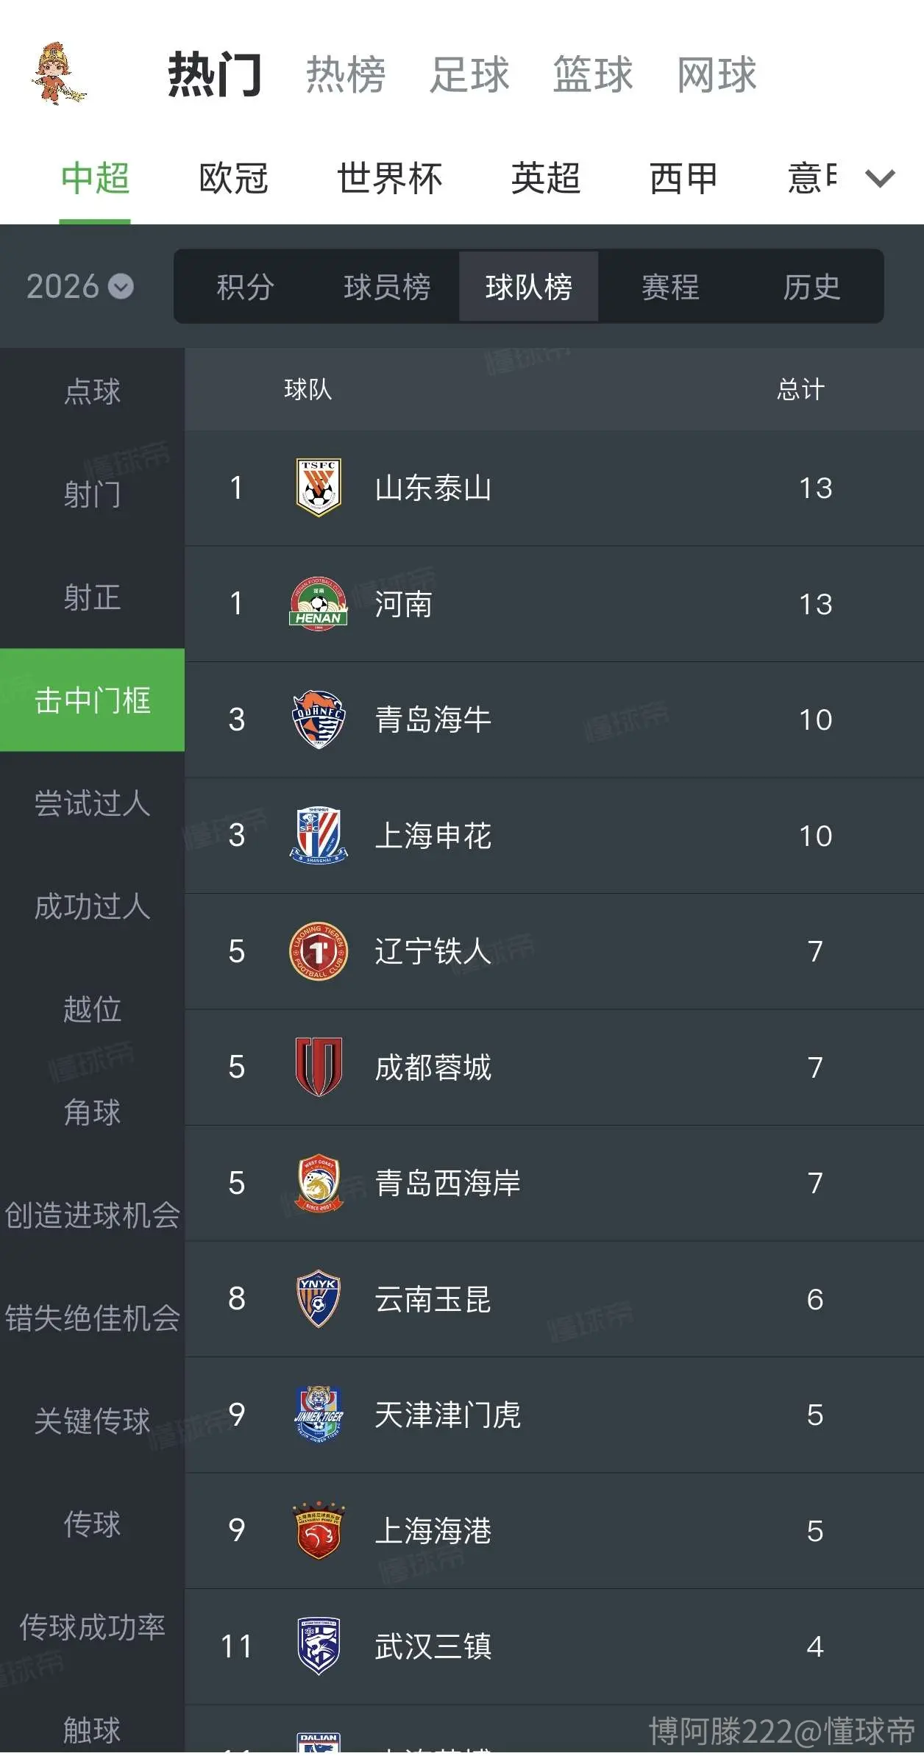
Task: Select 射门 in stat sidebar
Action: (x=92, y=494)
